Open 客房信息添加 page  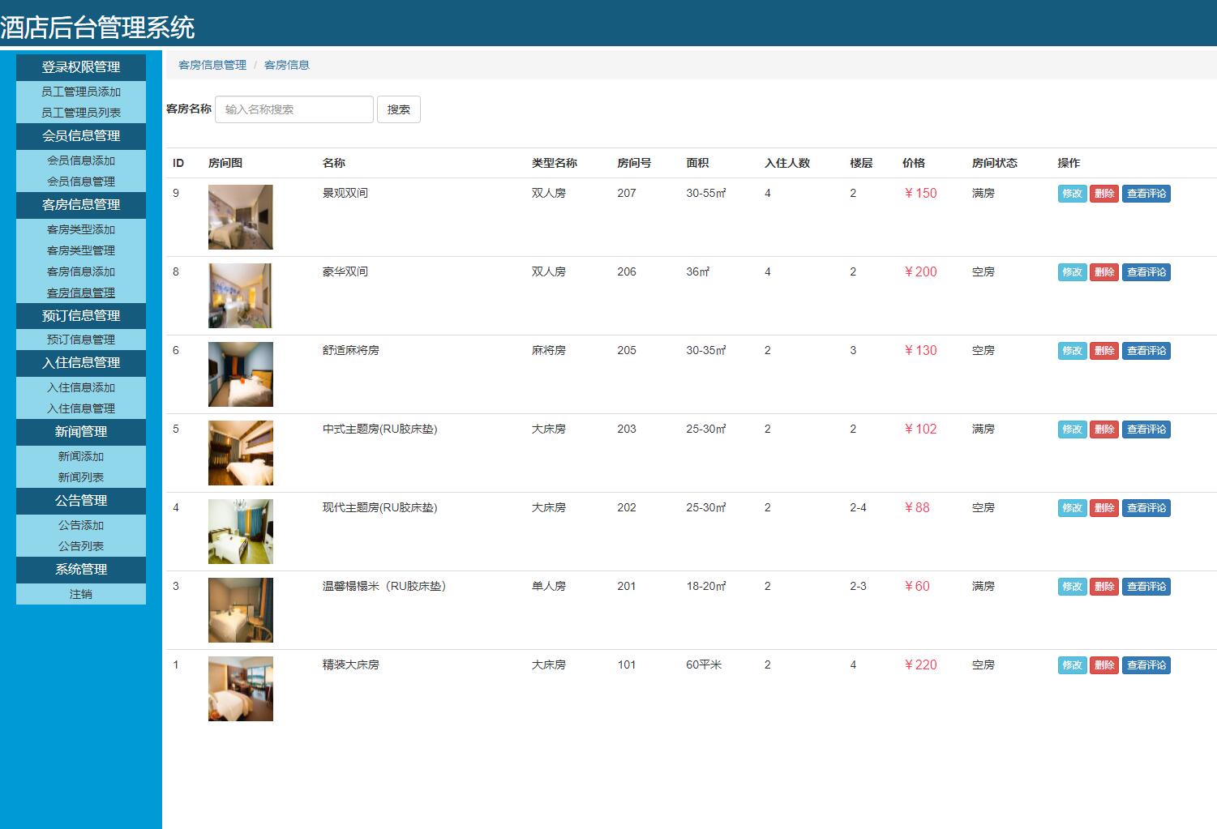pos(80,271)
